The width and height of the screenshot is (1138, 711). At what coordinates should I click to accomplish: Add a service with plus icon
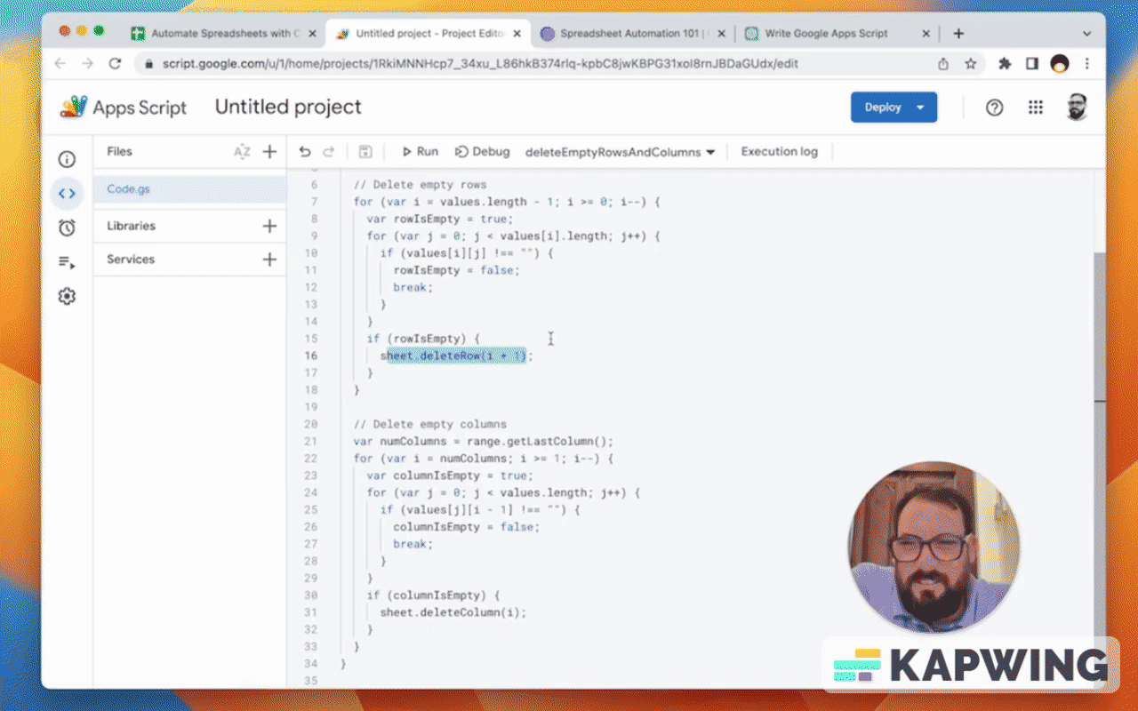tap(270, 260)
